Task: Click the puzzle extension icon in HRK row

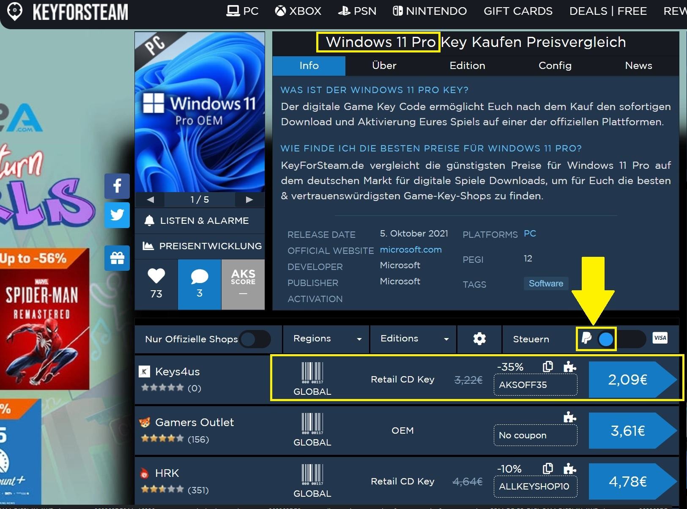Action: pyautogui.click(x=570, y=468)
